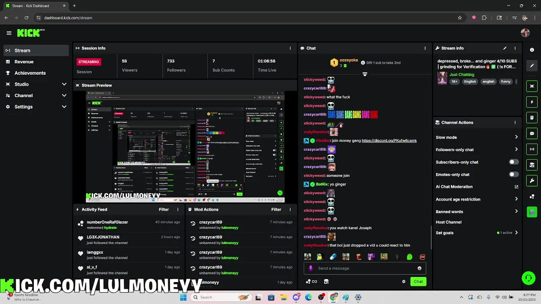Click the Stream Preview video thumbnail
Viewport: 541px width, 304px height.
click(185, 147)
